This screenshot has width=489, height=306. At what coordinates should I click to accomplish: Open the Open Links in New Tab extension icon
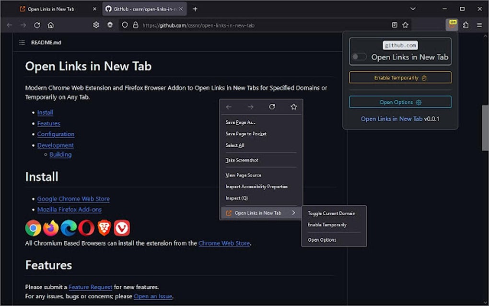point(451,25)
